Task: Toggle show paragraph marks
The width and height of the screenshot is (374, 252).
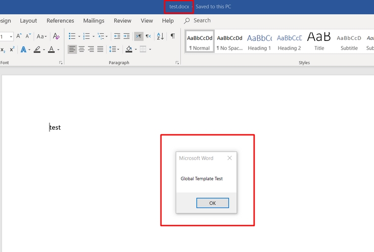Action: [x=173, y=36]
